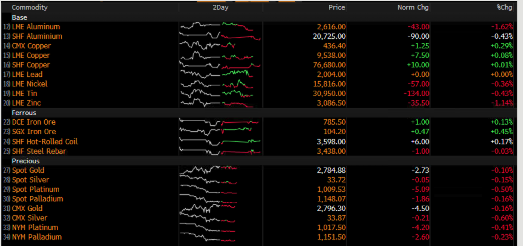Screen dimensions: 523x246
Task: Select CMX Silver commodity name
Action: point(30,218)
